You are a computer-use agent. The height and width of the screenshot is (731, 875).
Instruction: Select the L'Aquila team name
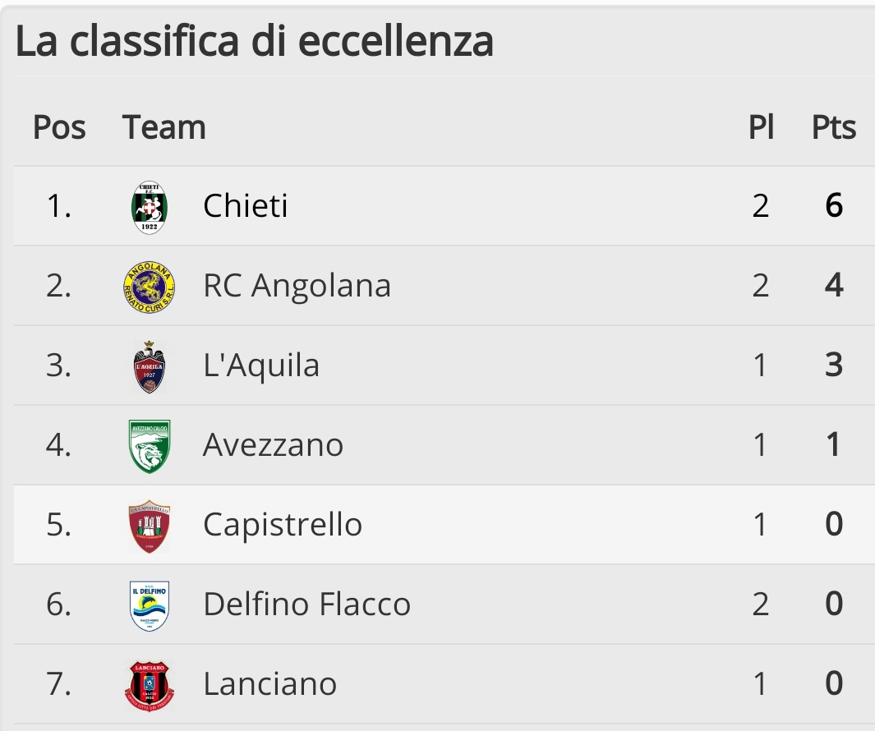261,365
